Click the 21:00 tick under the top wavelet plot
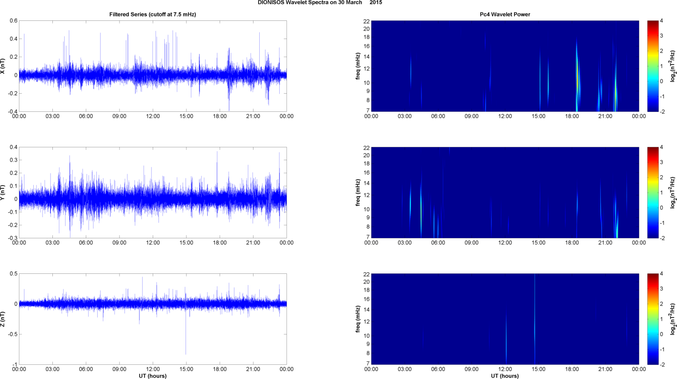Image resolution: width=677 pixels, height=379 pixels. pyautogui.click(x=605, y=116)
